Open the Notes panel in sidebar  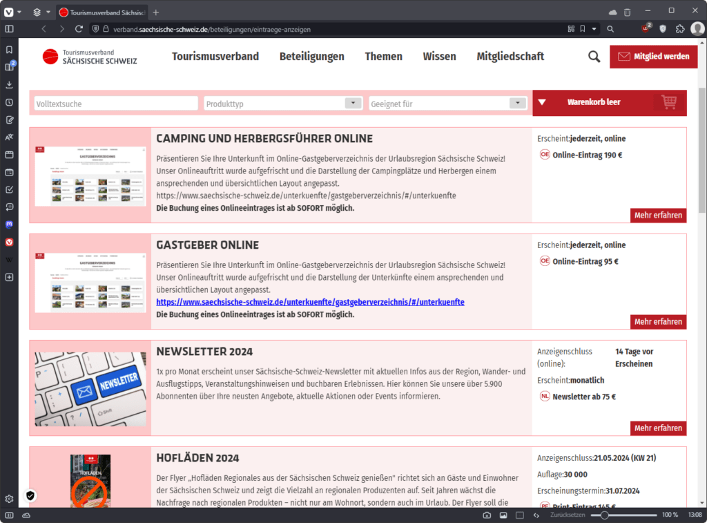[x=9, y=120]
